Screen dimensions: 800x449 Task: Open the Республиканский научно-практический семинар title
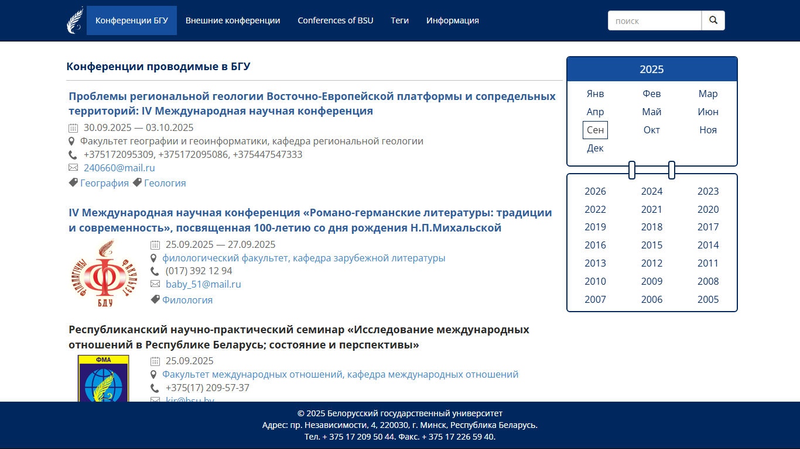[299, 337]
